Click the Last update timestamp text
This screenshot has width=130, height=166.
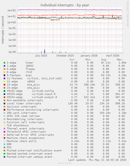pyautogui.click(x=97, y=160)
